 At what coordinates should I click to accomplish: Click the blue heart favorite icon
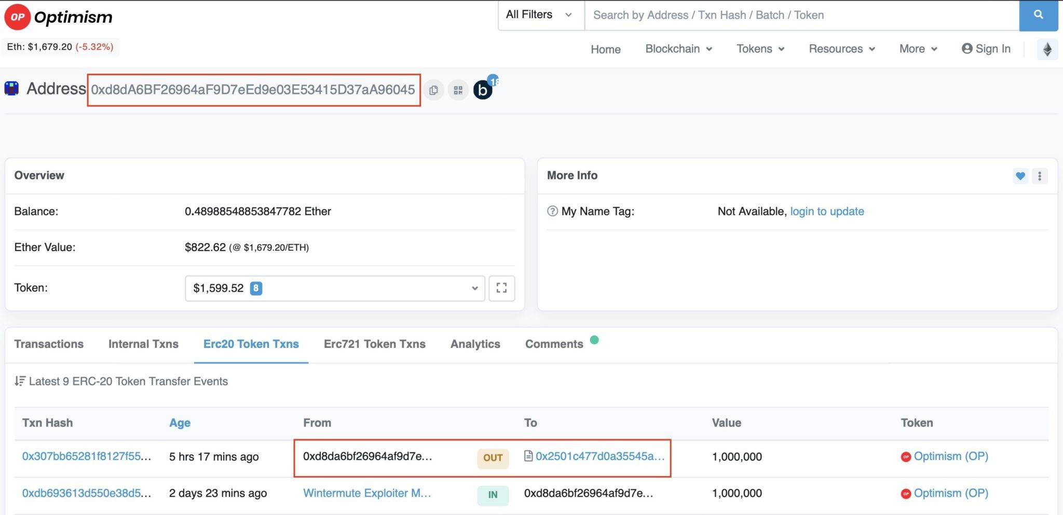click(1020, 176)
